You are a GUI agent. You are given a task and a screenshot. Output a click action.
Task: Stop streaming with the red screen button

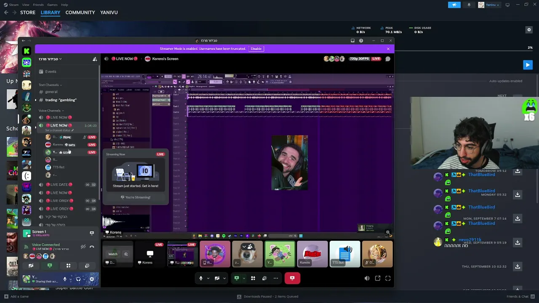coord(292,278)
